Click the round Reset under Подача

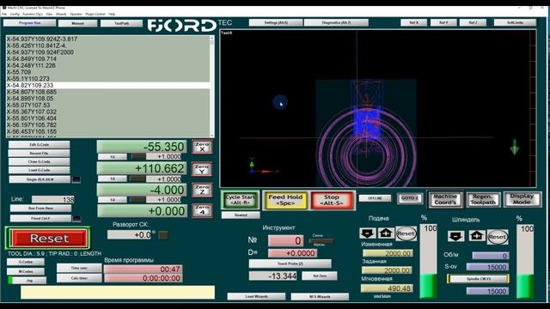tap(406, 233)
